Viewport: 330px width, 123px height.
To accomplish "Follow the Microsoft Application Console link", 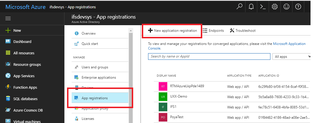I will [289, 44].
